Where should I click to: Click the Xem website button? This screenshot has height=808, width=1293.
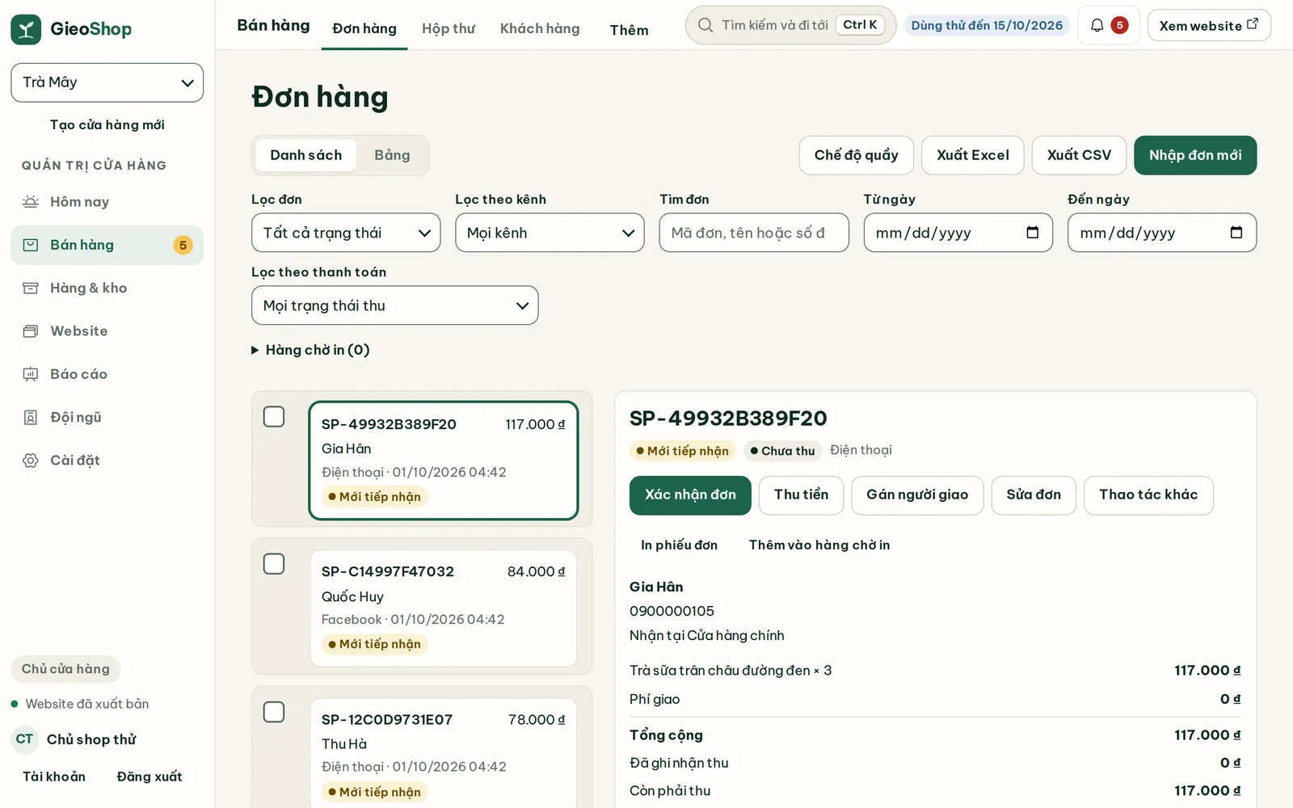coord(1209,26)
